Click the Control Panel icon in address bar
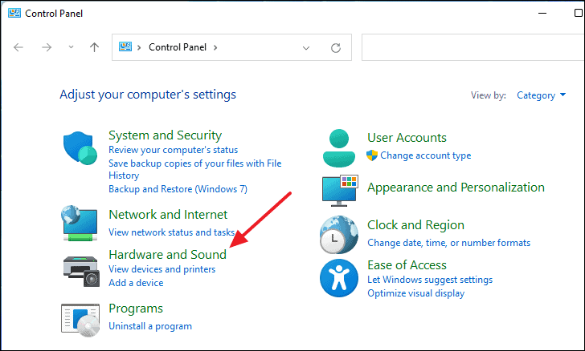Image resolution: width=585 pixels, height=351 pixels. coord(125,47)
